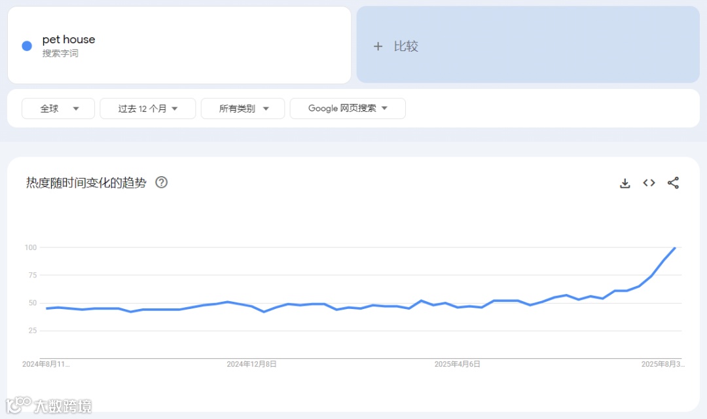
Task: Click the dropdown arrow in 全球 selector
Action: point(76,109)
